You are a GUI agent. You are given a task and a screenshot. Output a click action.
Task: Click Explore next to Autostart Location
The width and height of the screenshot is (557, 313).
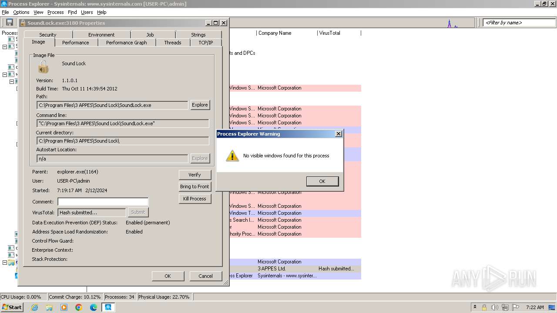point(200,158)
